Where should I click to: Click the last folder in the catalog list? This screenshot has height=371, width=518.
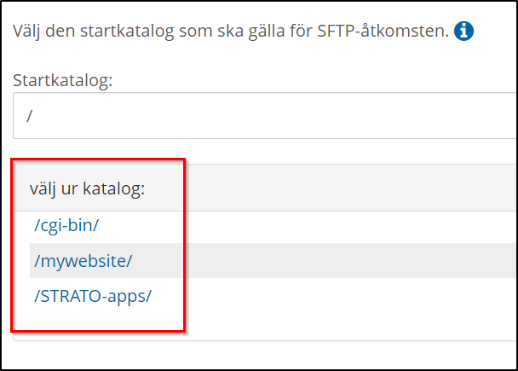click(x=93, y=296)
